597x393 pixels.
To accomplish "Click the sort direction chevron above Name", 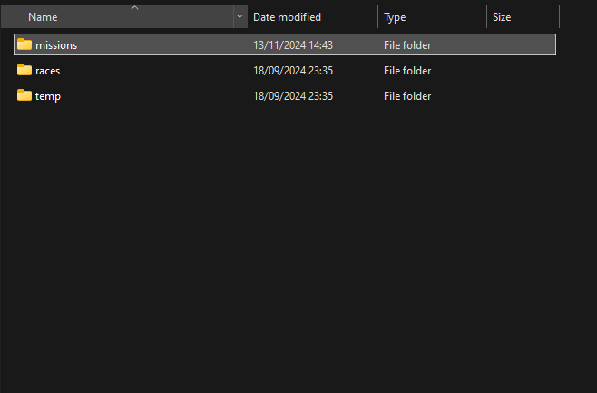I will (x=134, y=7).
